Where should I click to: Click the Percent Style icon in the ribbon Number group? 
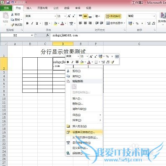coord(137,23)
